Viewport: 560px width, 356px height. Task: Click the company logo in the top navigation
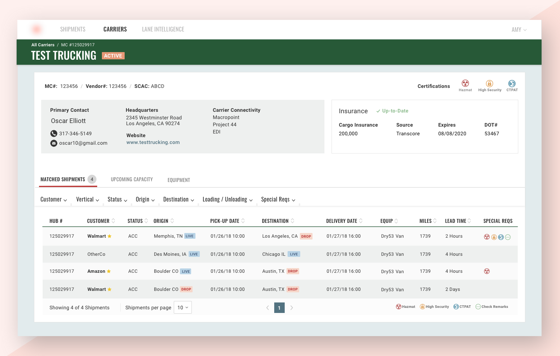pos(36,29)
